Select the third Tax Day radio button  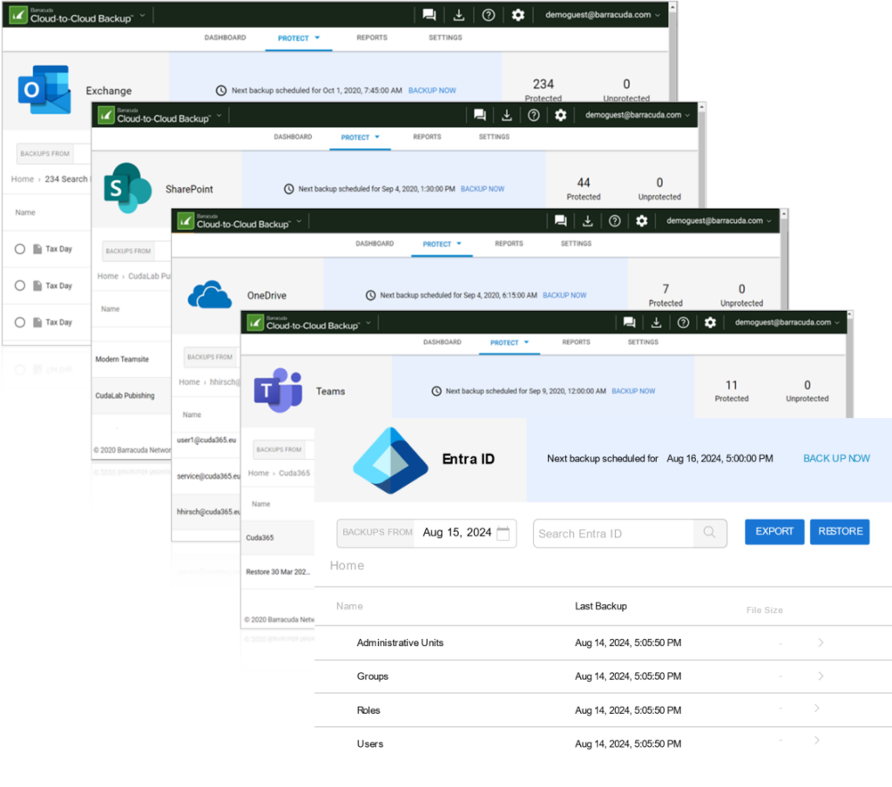click(x=20, y=322)
